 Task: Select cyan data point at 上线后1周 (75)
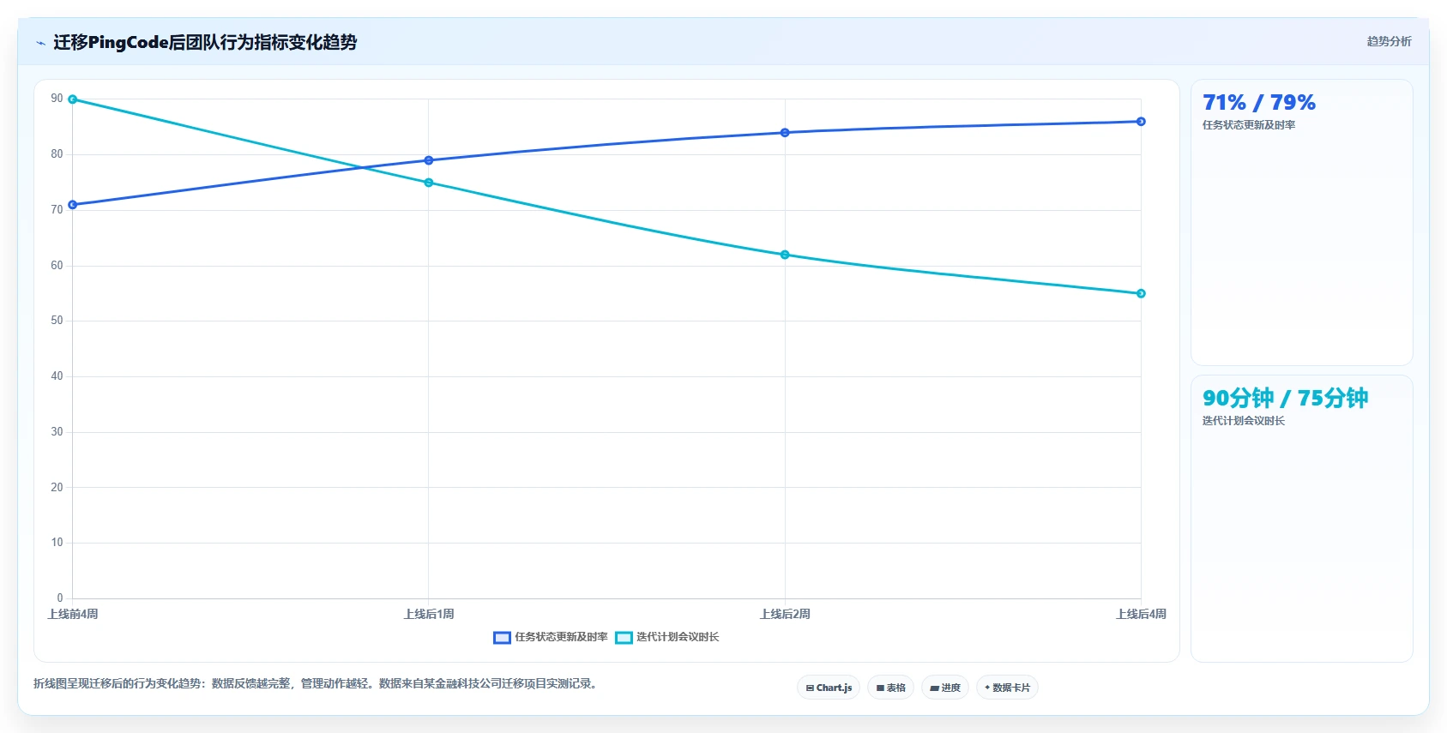pos(429,183)
